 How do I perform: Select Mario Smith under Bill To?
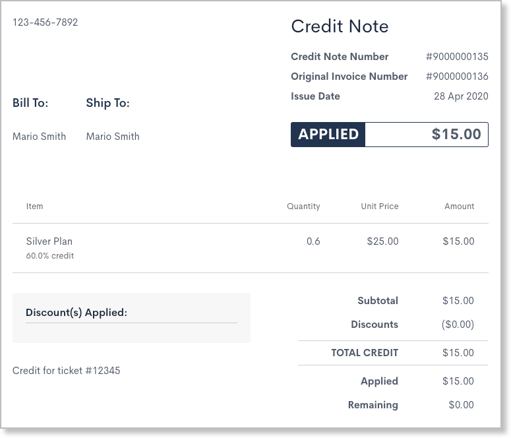(39, 137)
